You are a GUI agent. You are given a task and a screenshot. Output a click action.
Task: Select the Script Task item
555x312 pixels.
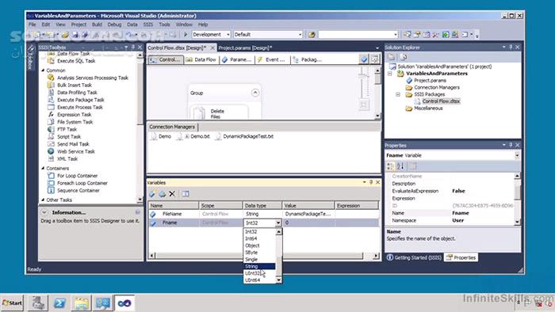64,137
